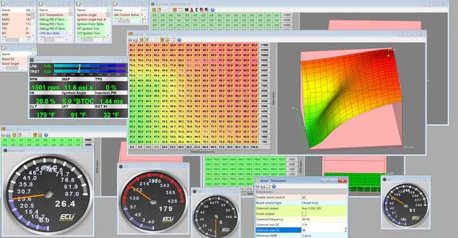Click Ignition Angle readout 5.0 °BTDC
The width and height of the screenshot is (458, 238).
tap(78, 101)
